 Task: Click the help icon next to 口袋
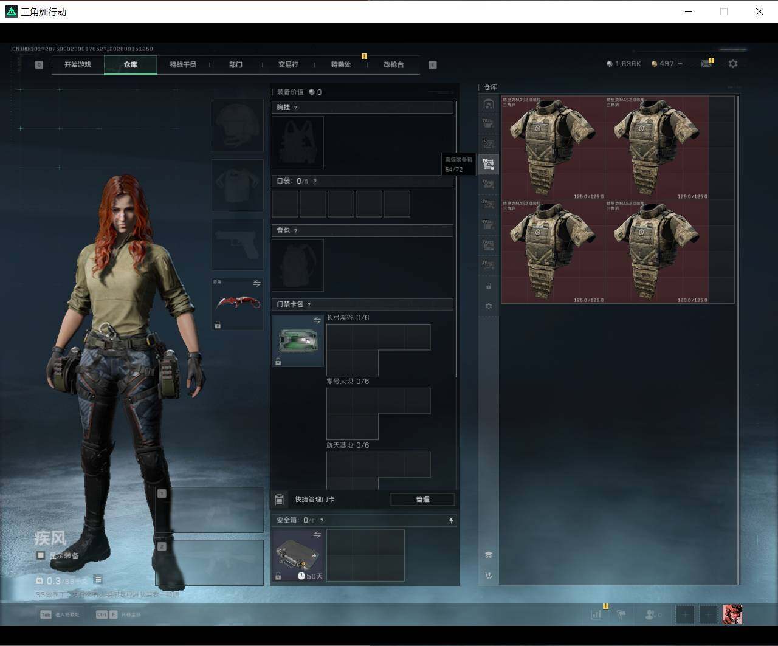pos(315,181)
